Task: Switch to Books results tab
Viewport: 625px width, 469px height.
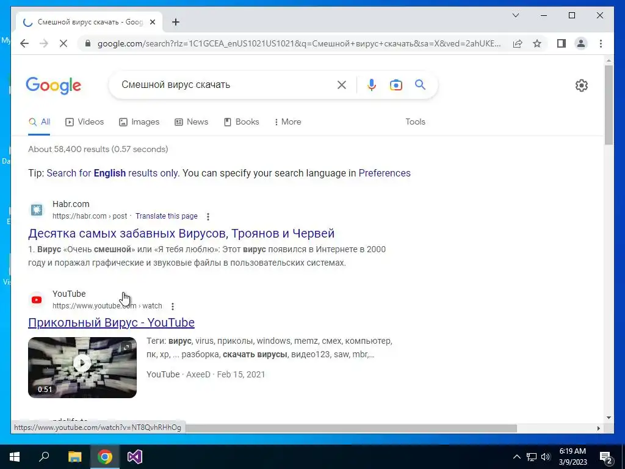Action: pyautogui.click(x=242, y=122)
